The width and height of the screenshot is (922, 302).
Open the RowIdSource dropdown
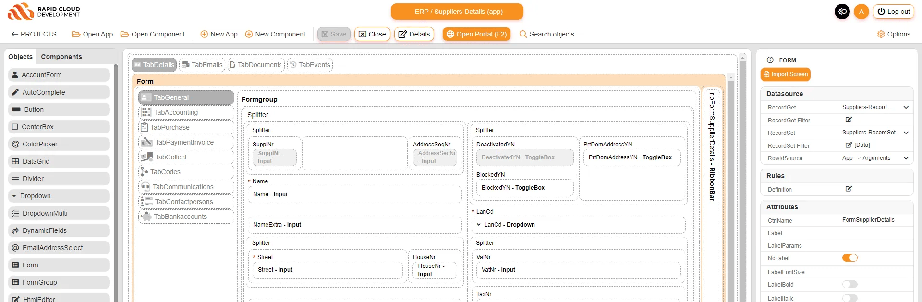click(x=906, y=158)
